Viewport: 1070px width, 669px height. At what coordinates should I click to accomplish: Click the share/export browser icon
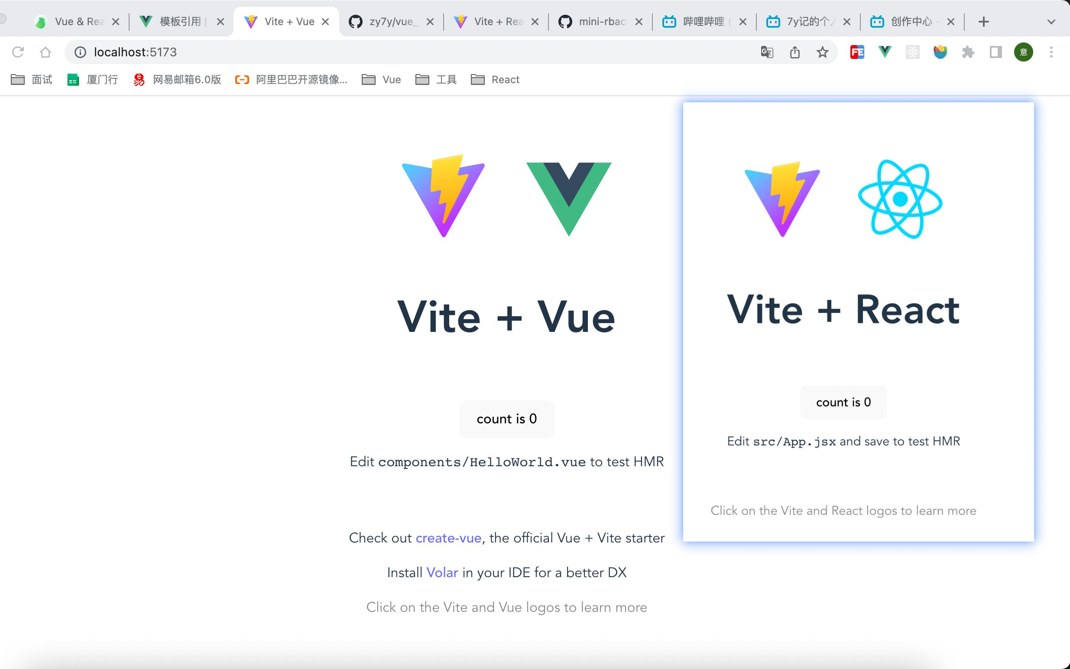click(x=795, y=52)
